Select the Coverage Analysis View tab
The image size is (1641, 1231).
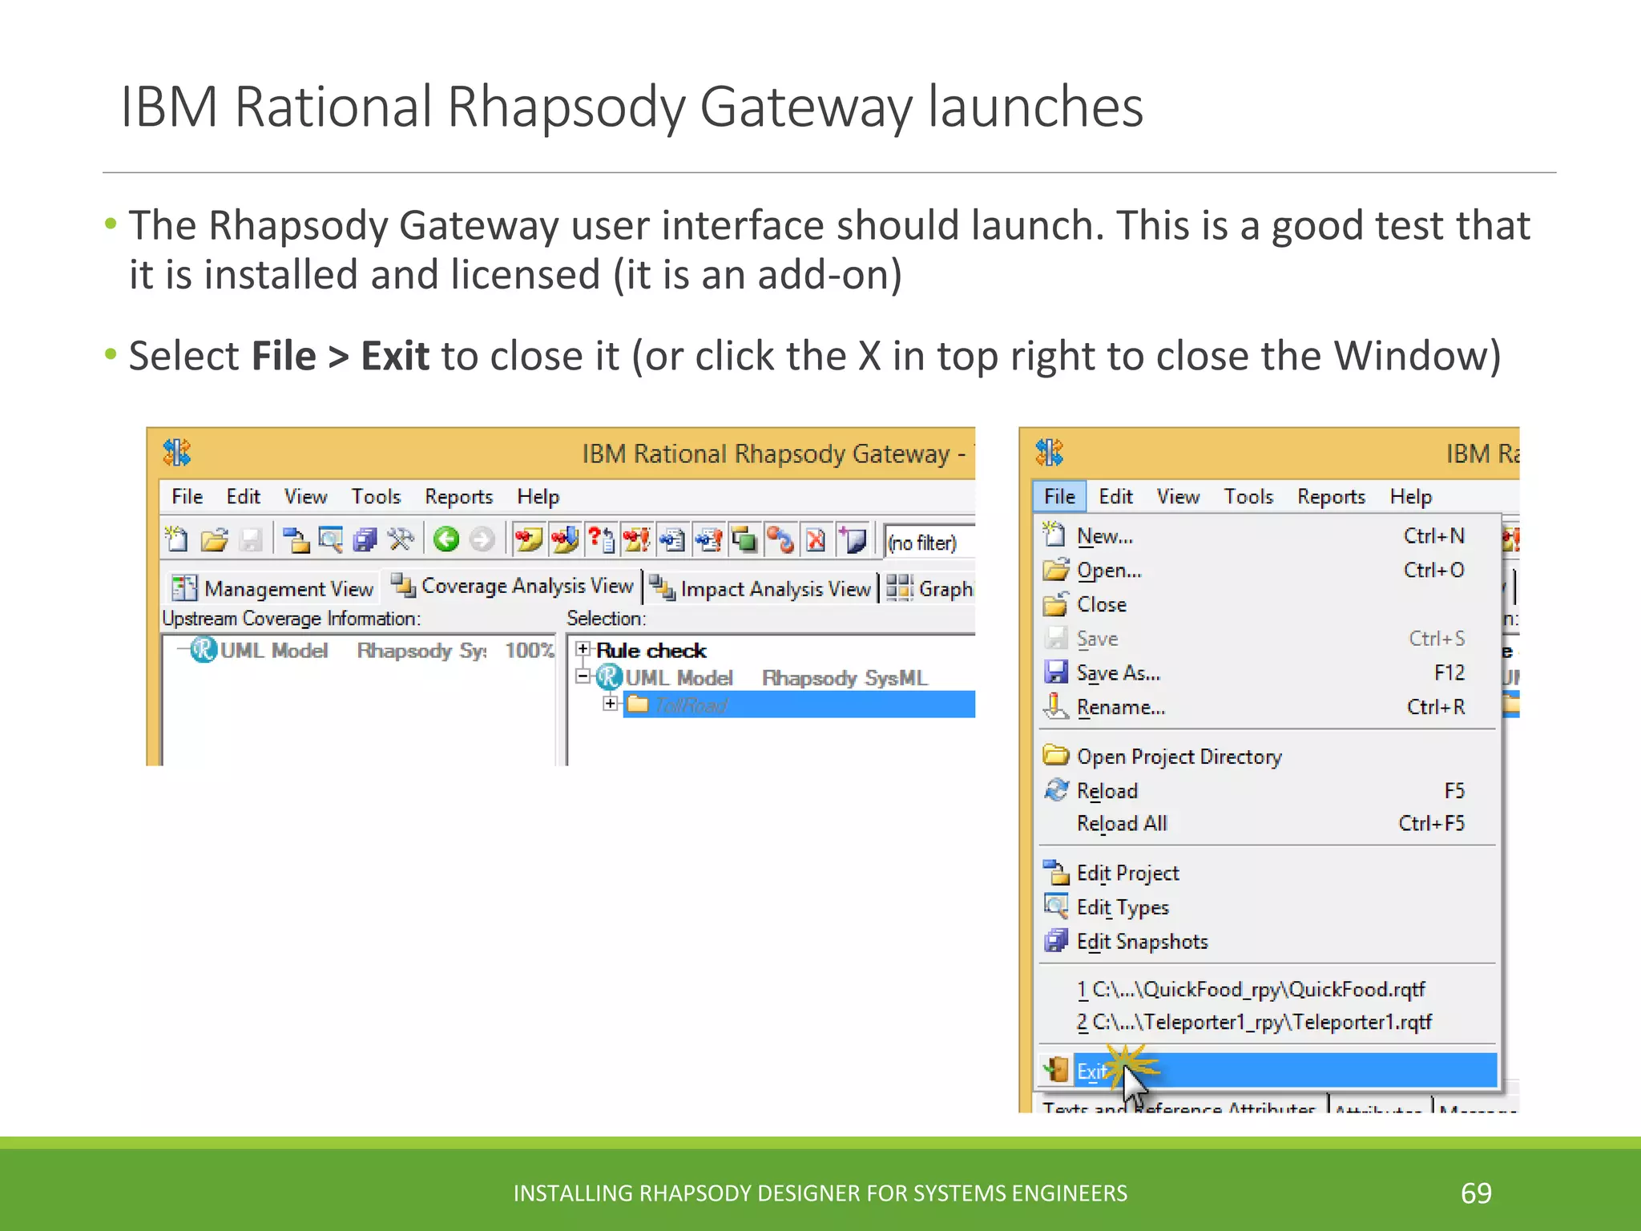pyautogui.click(x=513, y=586)
